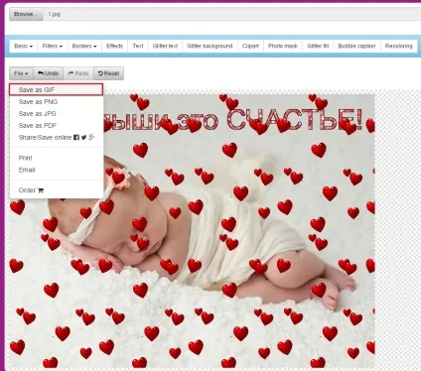Toggle the File dropdown button
The height and width of the screenshot is (371, 421).
click(x=21, y=73)
